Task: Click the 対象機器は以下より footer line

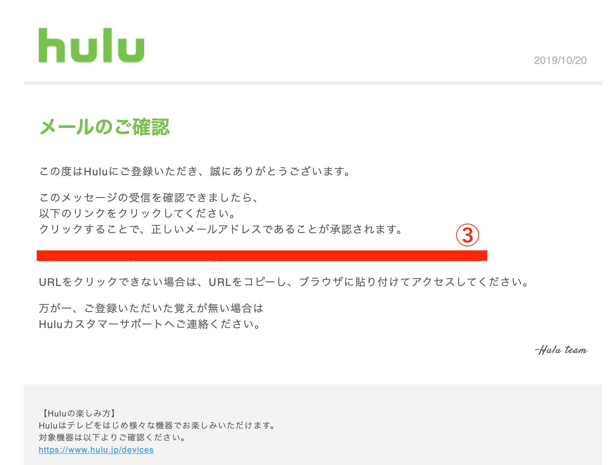Action: [112, 438]
